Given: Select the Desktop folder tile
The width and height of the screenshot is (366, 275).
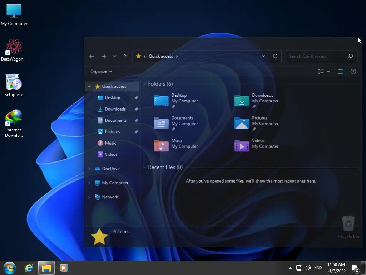Looking at the screenshot, I should click(175, 101).
